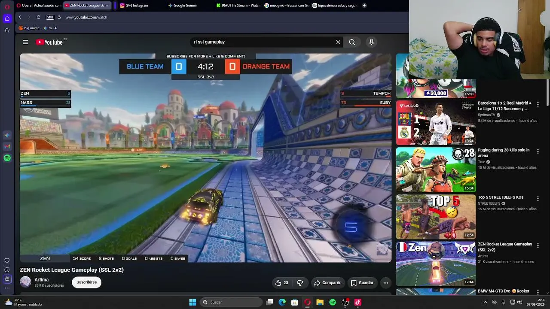Clear the YouTube search text

coord(338,42)
